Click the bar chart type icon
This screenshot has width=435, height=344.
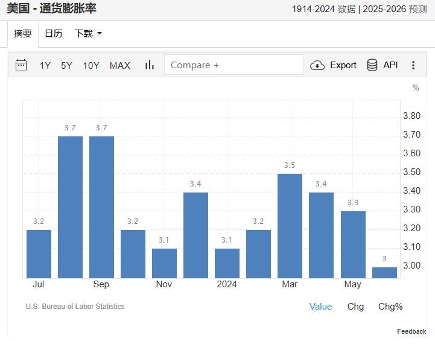[150, 65]
